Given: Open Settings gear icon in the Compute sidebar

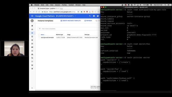Looking at the screenshot, I should [32, 69].
